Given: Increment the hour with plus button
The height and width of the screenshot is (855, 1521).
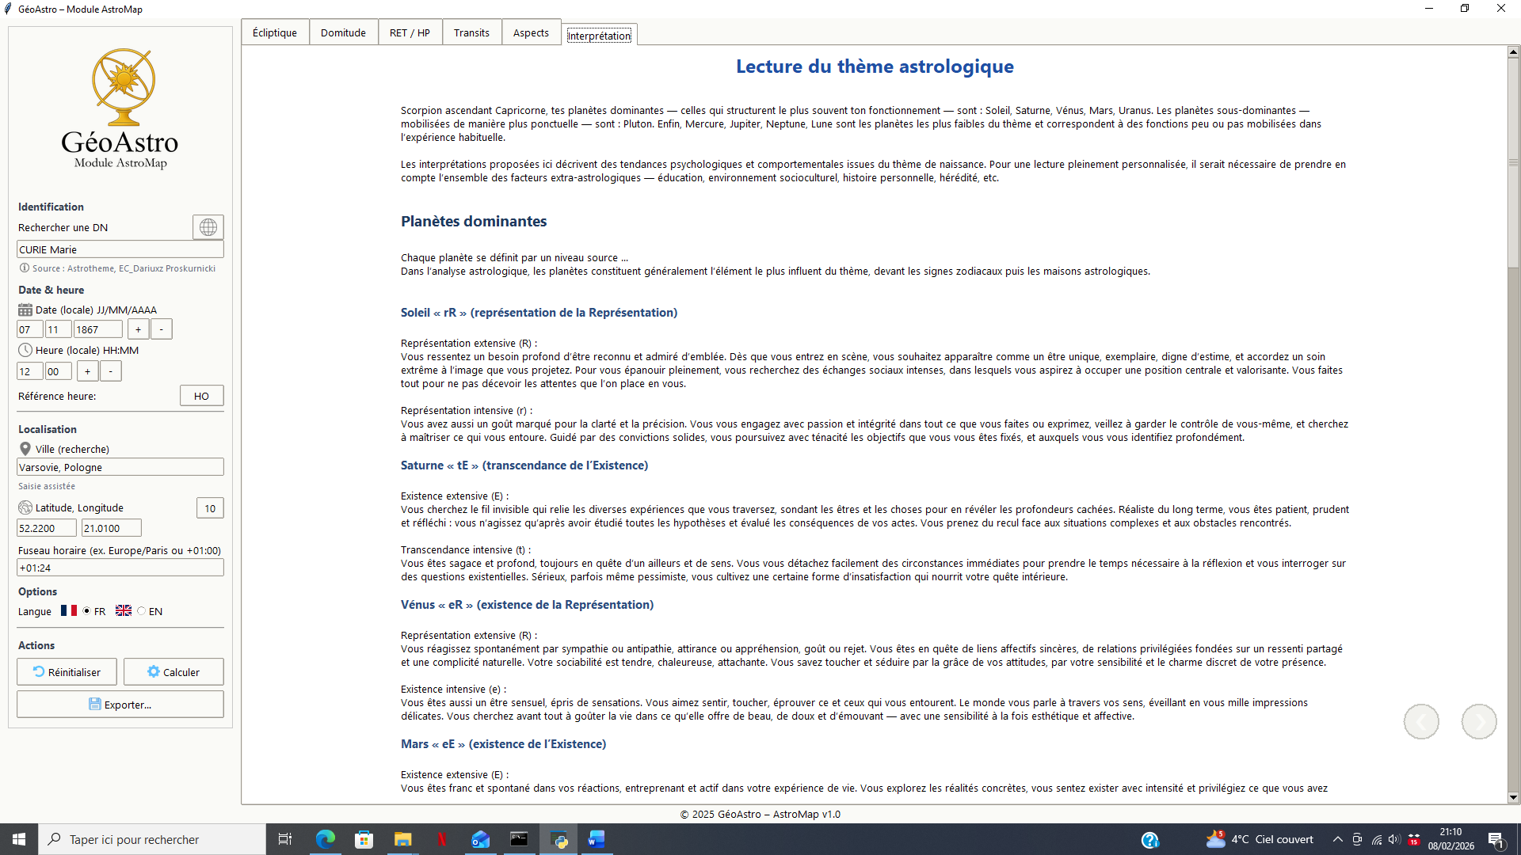Looking at the screenshot, I should pyautogui.click(x=87, y=371).
